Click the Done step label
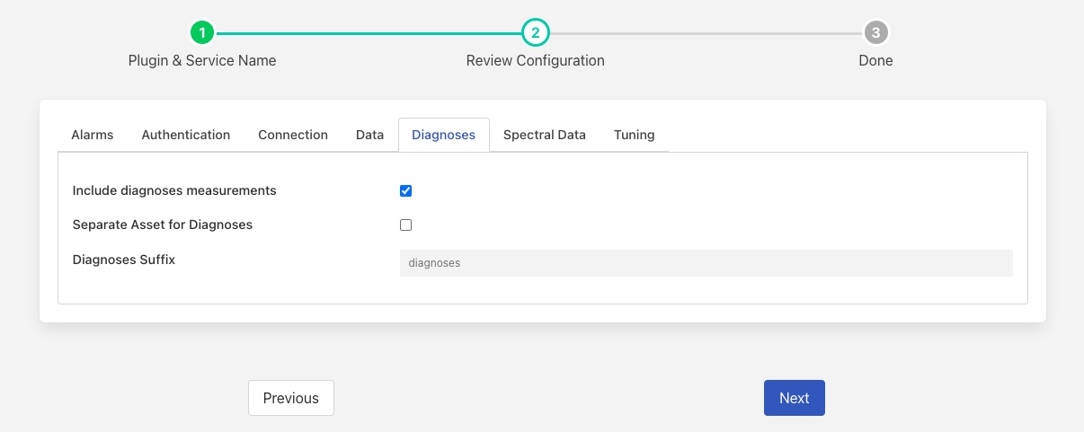The width and height of the screenshot is (1084, 432). click(875, 61)
